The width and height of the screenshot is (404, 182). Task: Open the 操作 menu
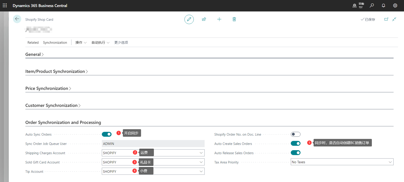point(81,42)
